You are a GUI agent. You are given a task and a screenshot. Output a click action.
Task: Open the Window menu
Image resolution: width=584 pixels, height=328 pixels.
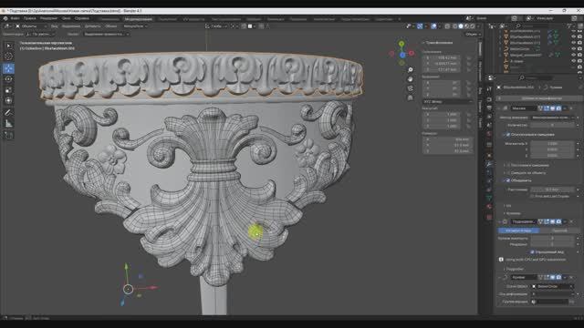[67, 18]
